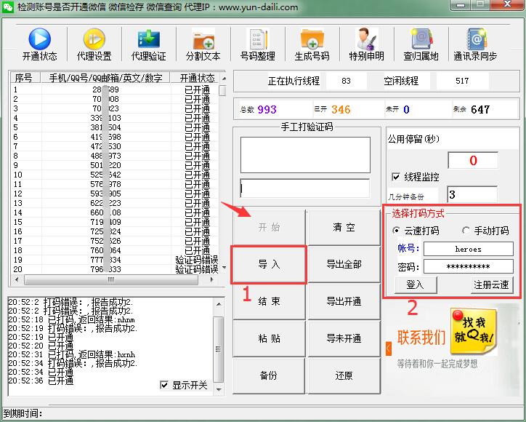The width and height of the screenshot is (526, 422).
Task: Click the 导出开通 button
Action: tap(344, 301)
